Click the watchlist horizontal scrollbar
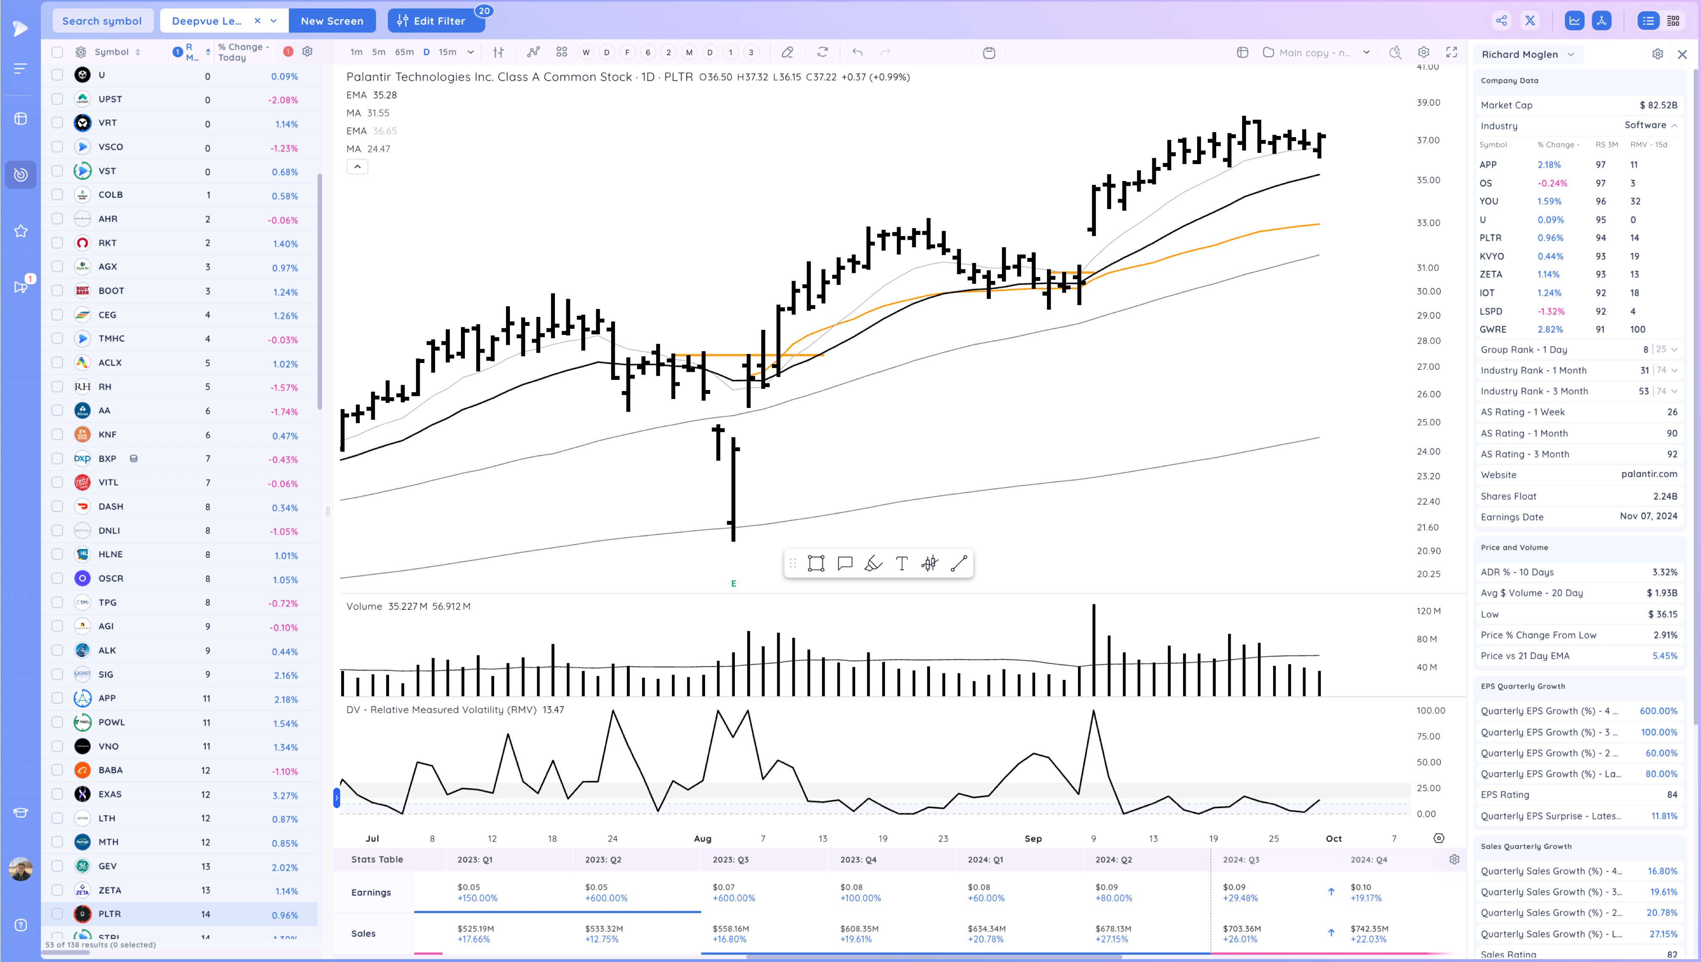 (x=66, y=953)
